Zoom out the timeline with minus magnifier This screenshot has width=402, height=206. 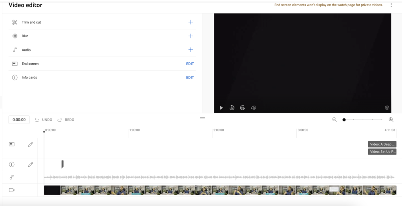coord(334,120)
